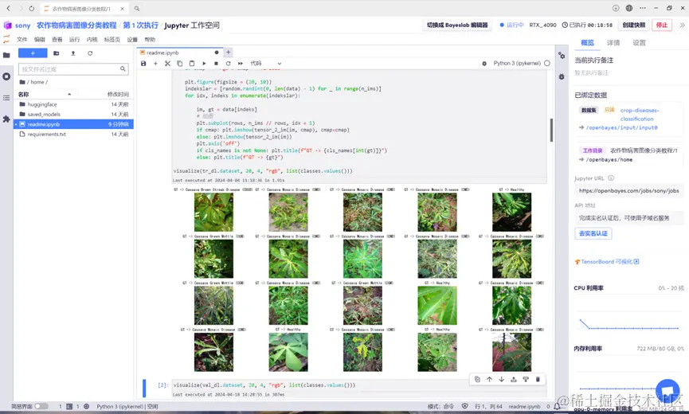Cut the selected cell with scissors icon

(167, 63)
